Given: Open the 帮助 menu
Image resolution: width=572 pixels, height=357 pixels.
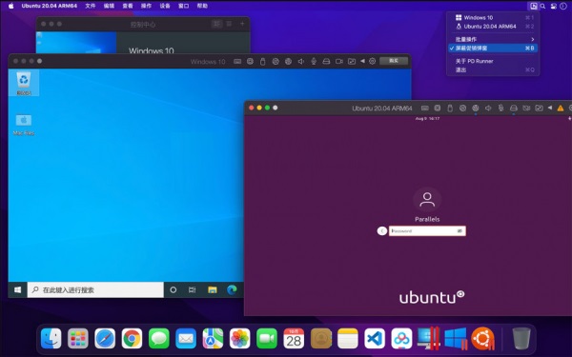Looking at the screenshot, I should pos(202,6).
